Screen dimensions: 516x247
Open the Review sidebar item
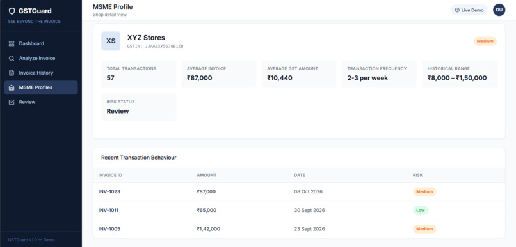[41, 102]
